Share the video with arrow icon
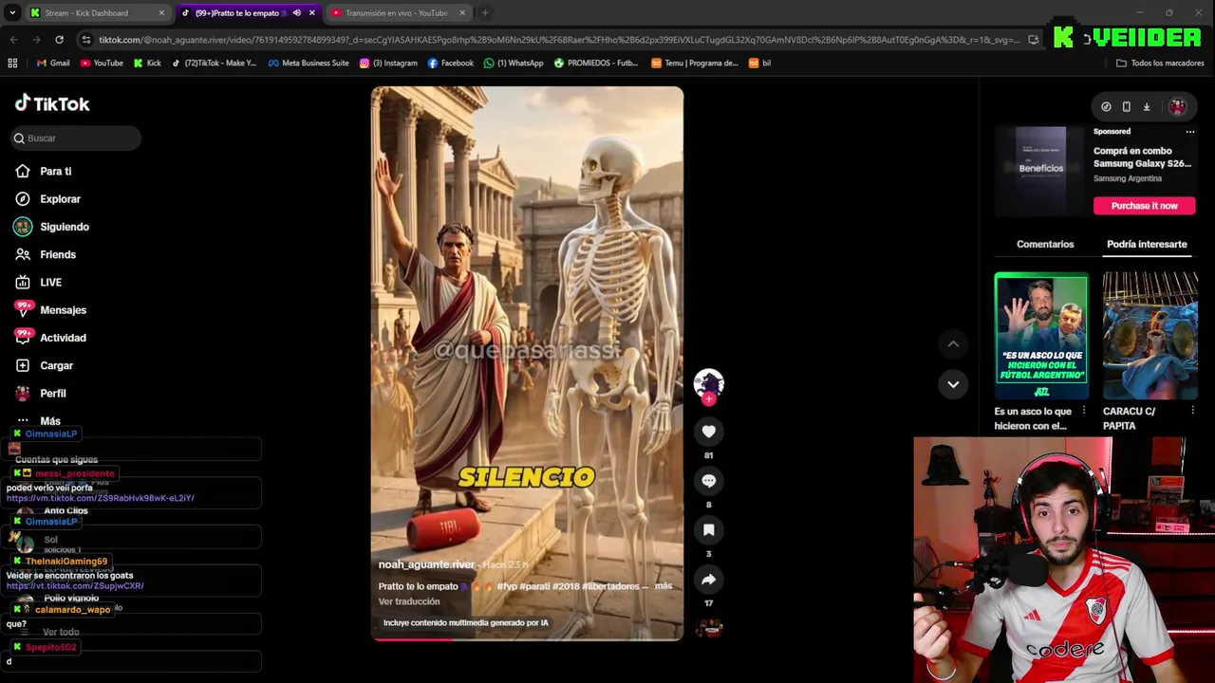1215x683 pixels. (708, 580)
